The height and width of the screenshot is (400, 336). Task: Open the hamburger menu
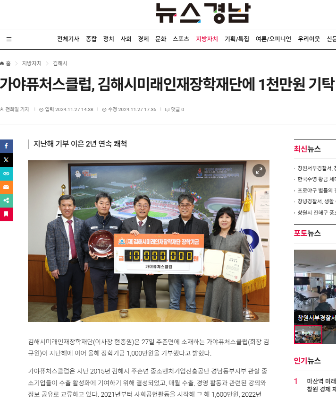(x=9, y=39)
